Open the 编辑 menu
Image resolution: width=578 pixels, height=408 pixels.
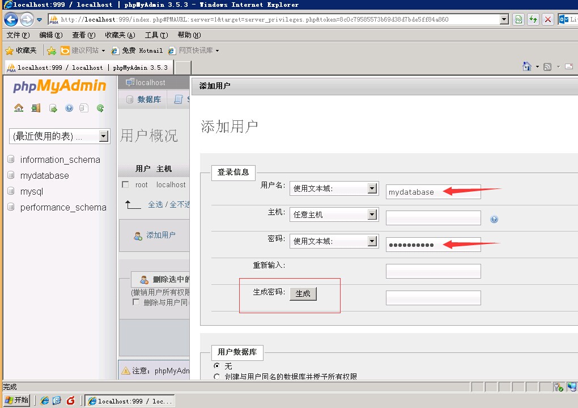pos(51,35)
